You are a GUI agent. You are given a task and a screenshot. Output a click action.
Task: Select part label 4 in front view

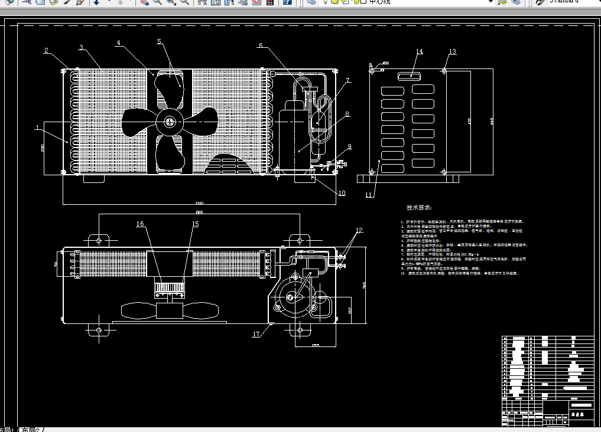coord(118,42)
